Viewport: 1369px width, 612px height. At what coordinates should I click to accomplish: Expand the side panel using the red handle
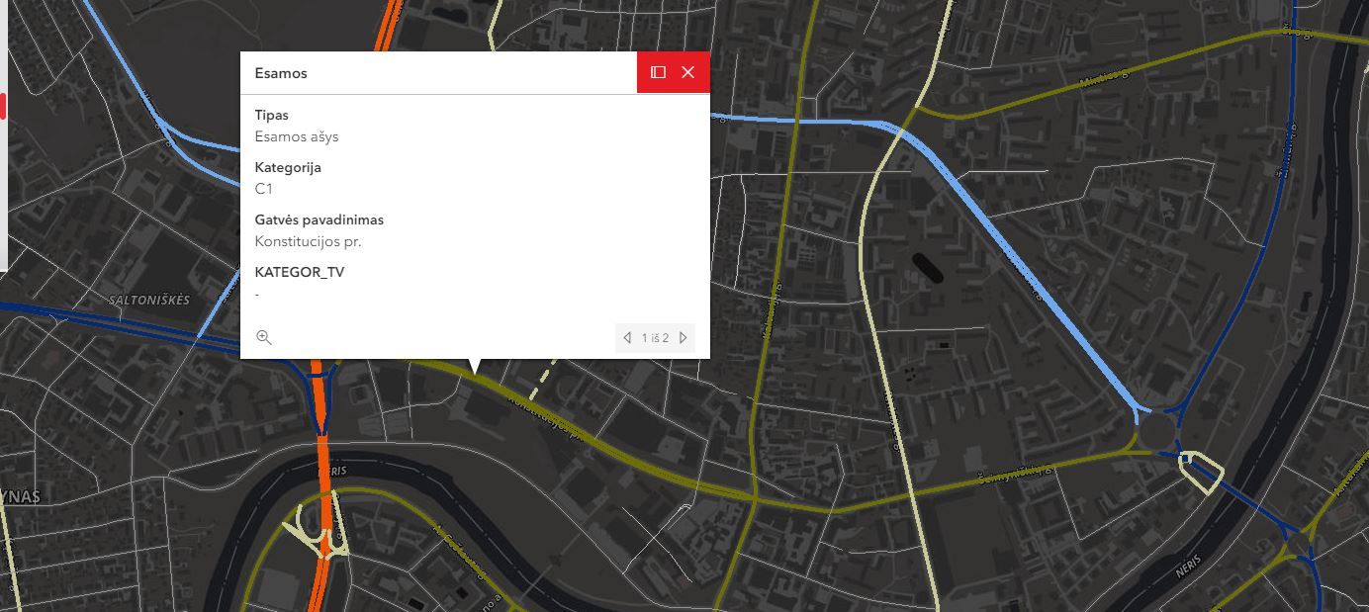point(3,106)
